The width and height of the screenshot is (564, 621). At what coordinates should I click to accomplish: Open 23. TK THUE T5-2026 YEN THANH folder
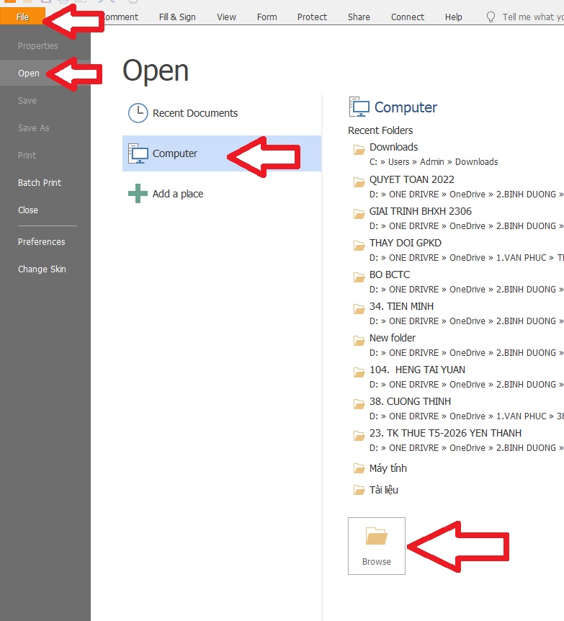(x=445, y=433)
